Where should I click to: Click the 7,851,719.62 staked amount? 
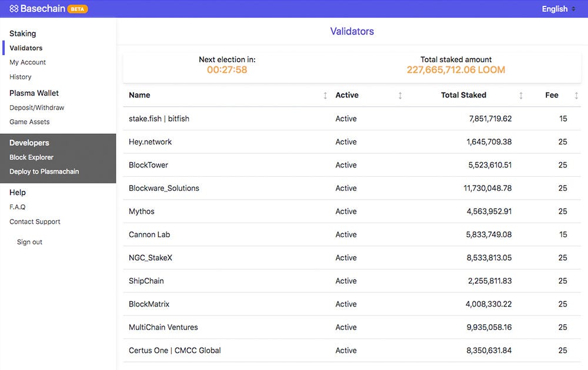(x=490, y=119)
